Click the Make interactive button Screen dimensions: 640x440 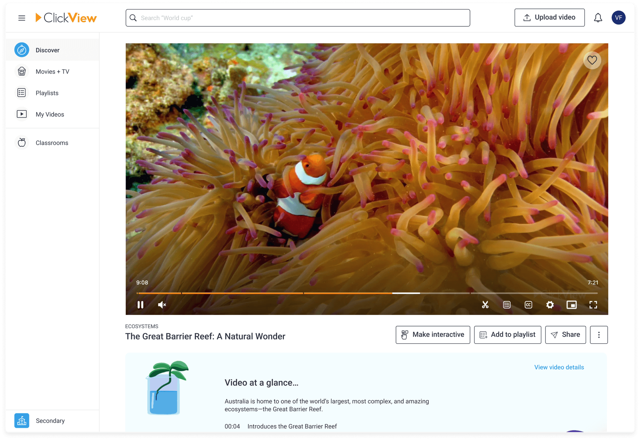433,335
